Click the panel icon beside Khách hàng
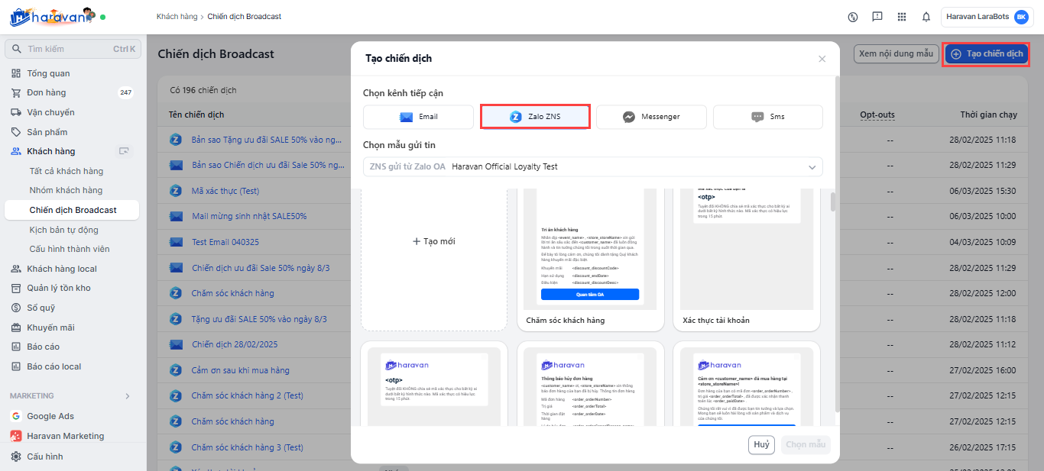Screen dimensions: 1044x471 point(124,151)
